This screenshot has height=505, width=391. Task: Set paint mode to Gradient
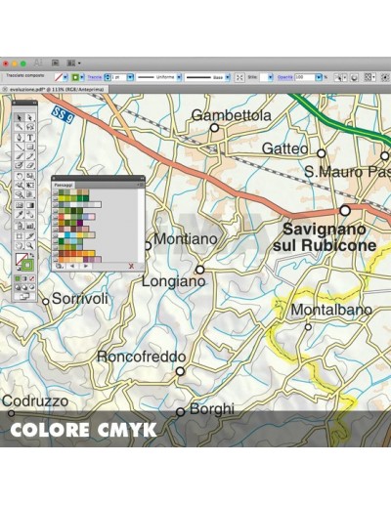pyautogui.click(x=24, y=278)
